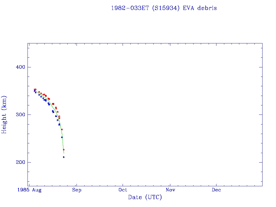Select the red data point at 306 km
The width and height of the screenshot is (276, 207).
pos(58,112)
